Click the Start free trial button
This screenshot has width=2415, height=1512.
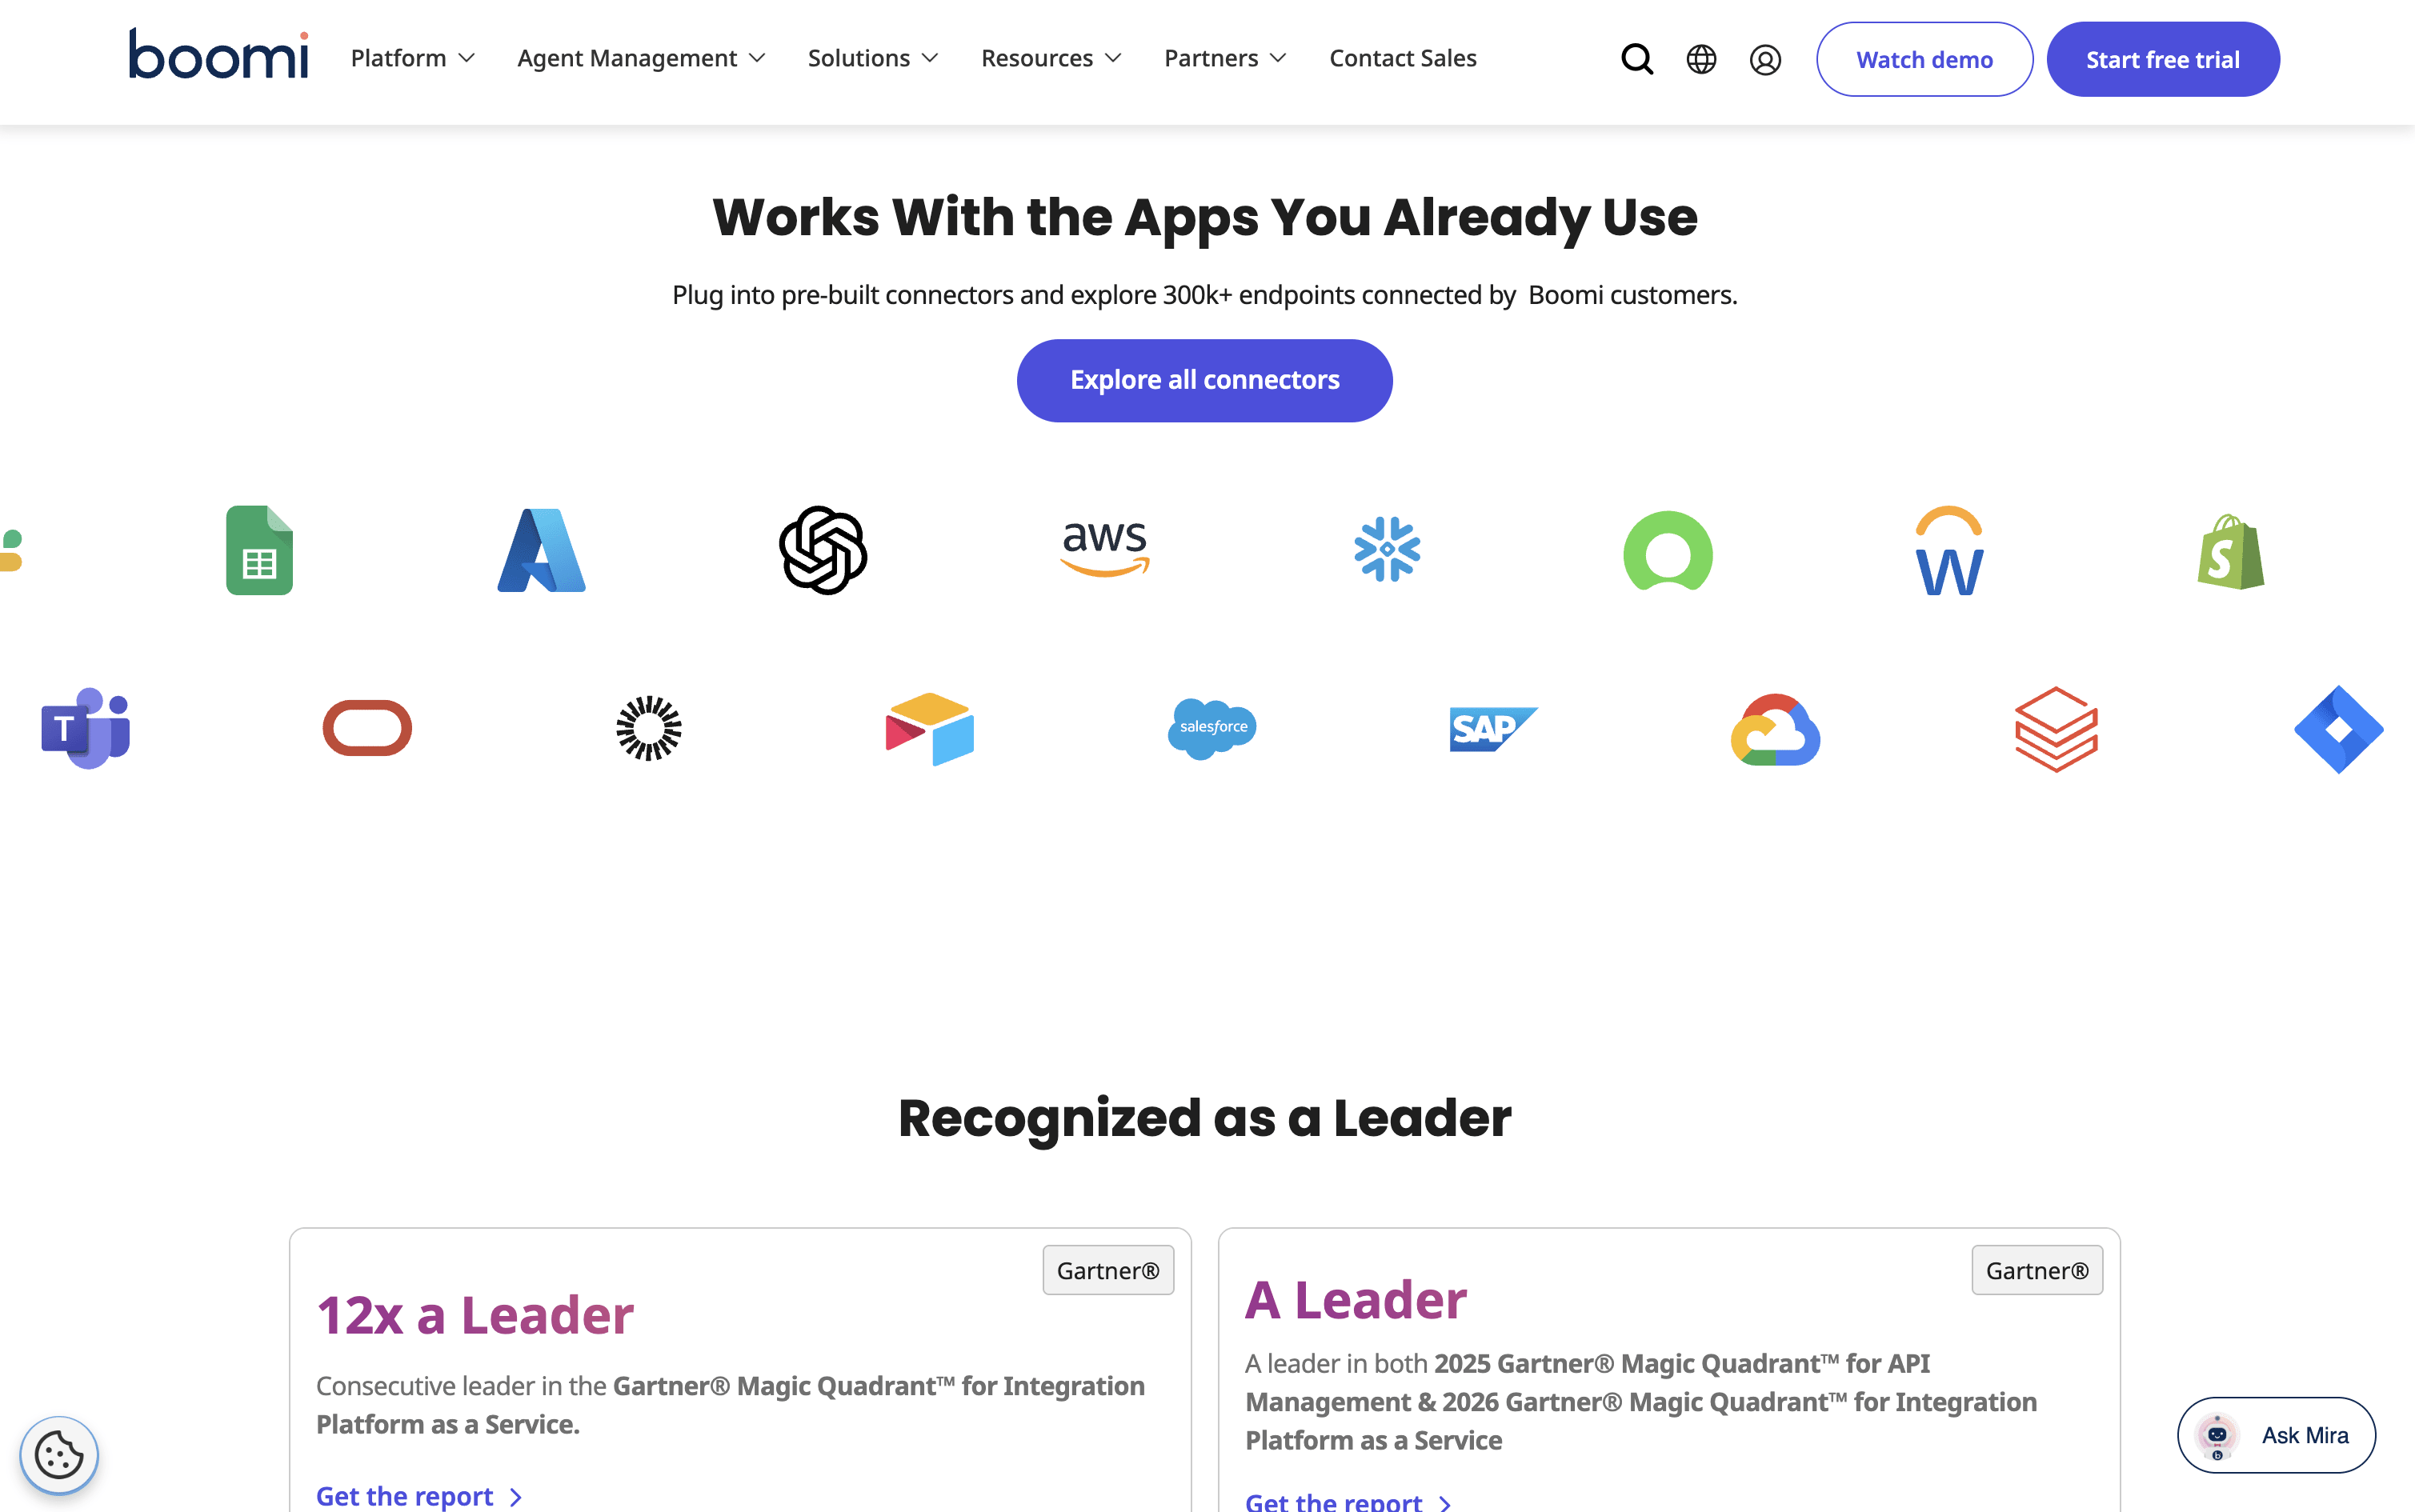click(2162, 59)
